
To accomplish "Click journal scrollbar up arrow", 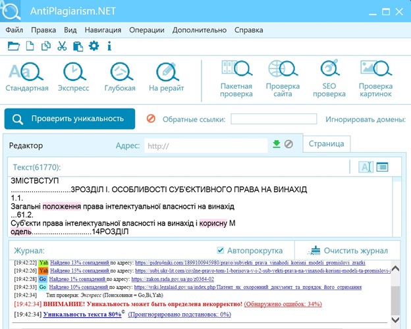I will click(395, 268).
